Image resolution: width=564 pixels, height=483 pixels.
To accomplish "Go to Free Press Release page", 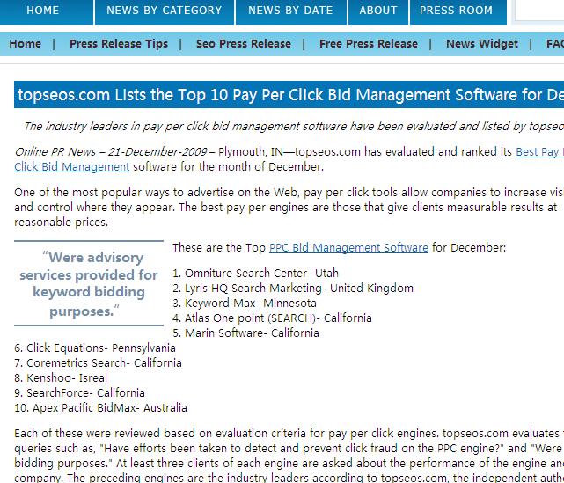I will point(369,44).
